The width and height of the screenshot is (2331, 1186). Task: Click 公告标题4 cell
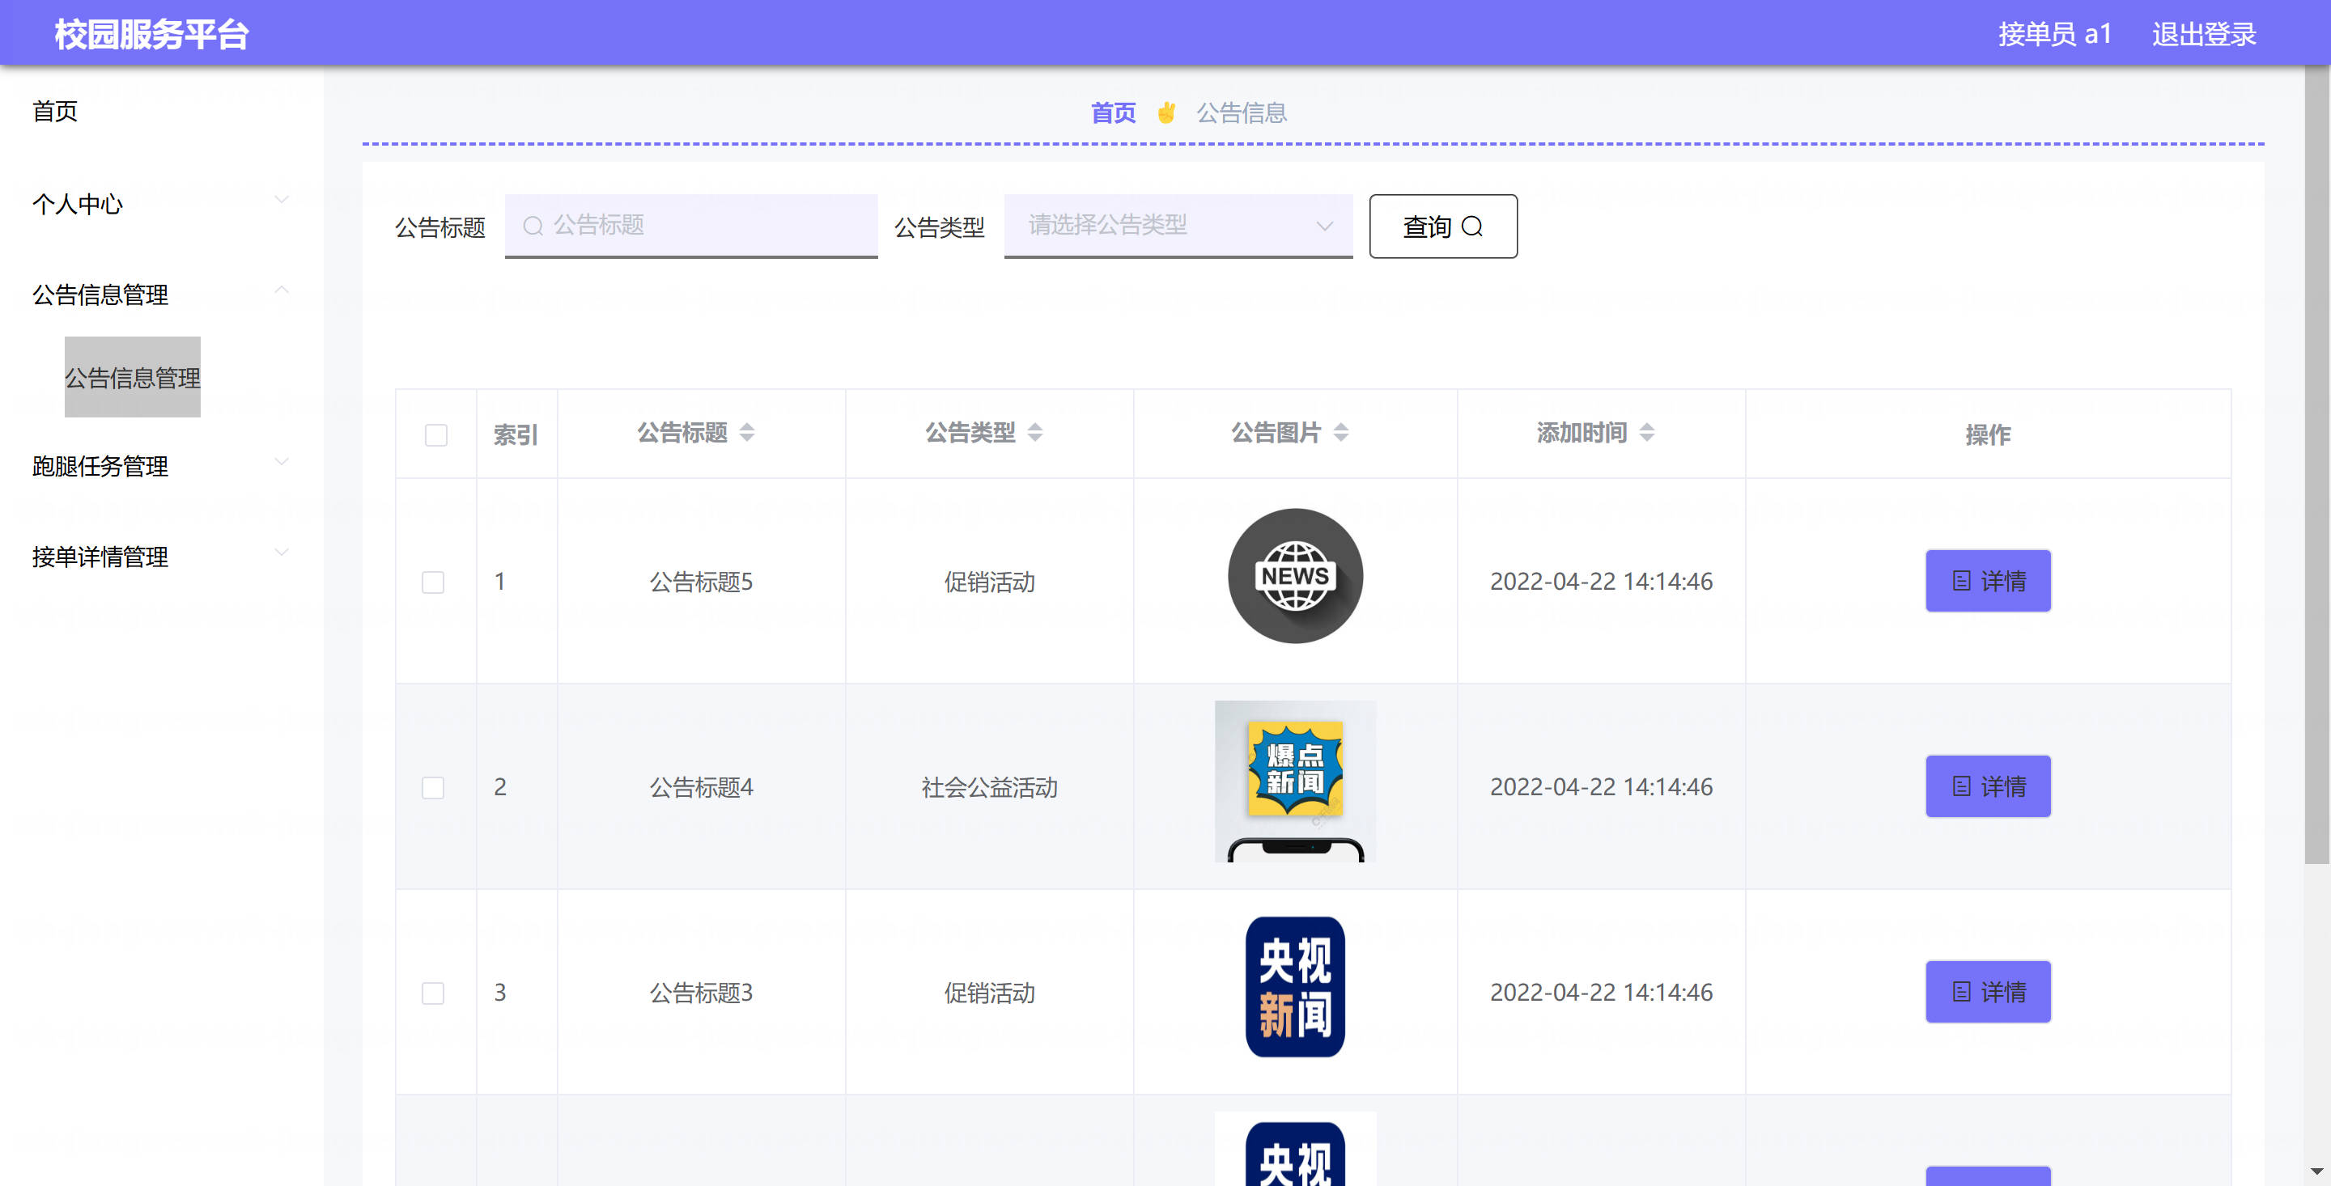701,787
